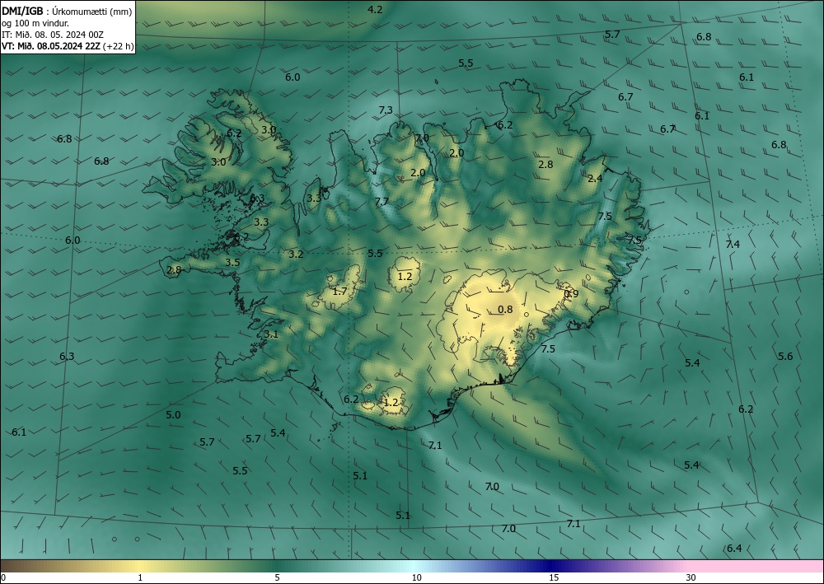824x584 pixels.
Task: Click the "10" label on the color scale
Action: click(416, 578)
